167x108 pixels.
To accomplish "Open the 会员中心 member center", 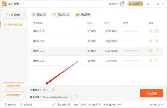I will [135, 4].
